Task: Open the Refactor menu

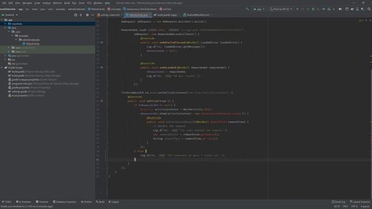Action: click(x=58, y=3)
